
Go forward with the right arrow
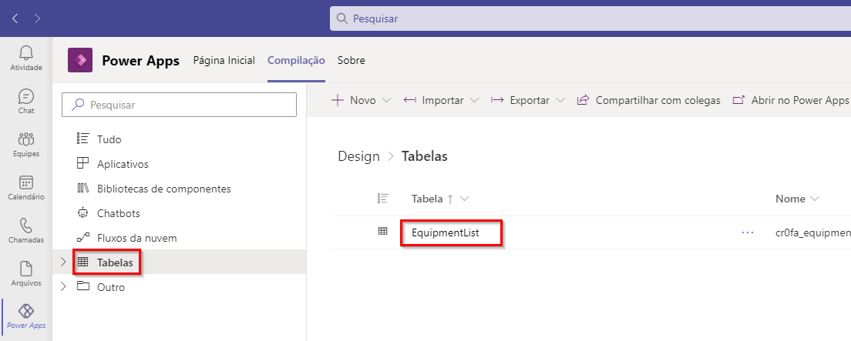point(38,18)
